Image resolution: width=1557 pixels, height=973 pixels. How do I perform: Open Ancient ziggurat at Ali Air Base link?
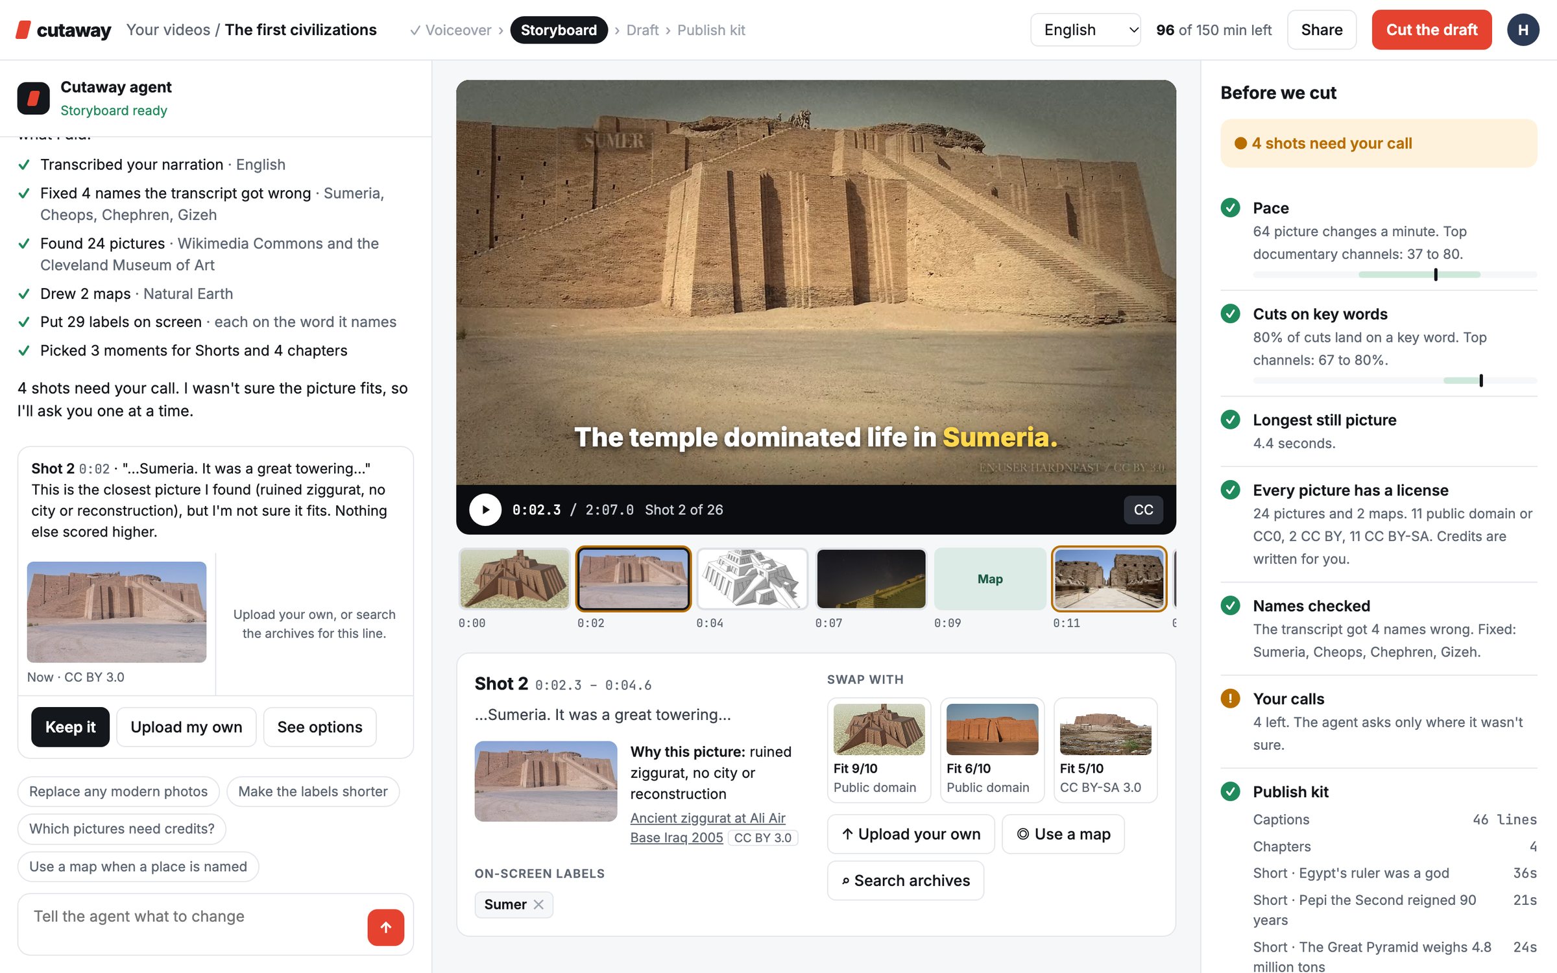pos(708,828)
